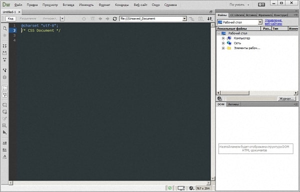The height and width of the screenshot is (192, 300).
Task: Open the DOM panel group options menu
Action: pos(296,104)
